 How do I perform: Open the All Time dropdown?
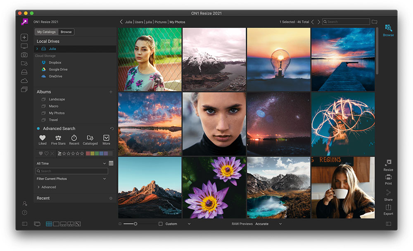[x=71, y=163]
